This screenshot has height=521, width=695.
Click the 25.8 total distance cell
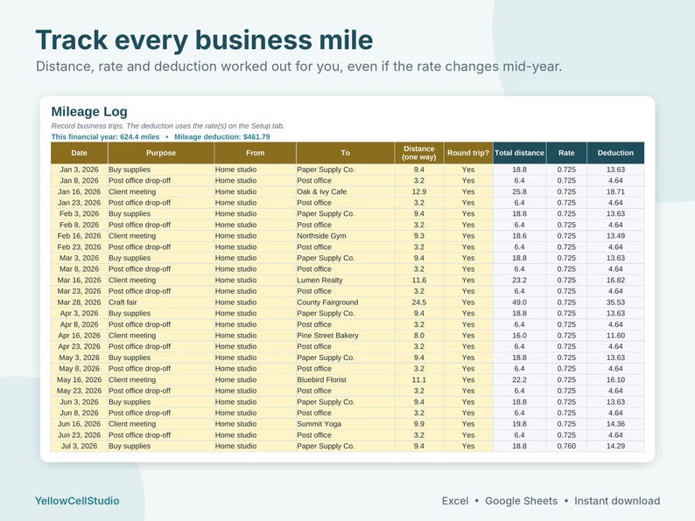click(519, 191)
